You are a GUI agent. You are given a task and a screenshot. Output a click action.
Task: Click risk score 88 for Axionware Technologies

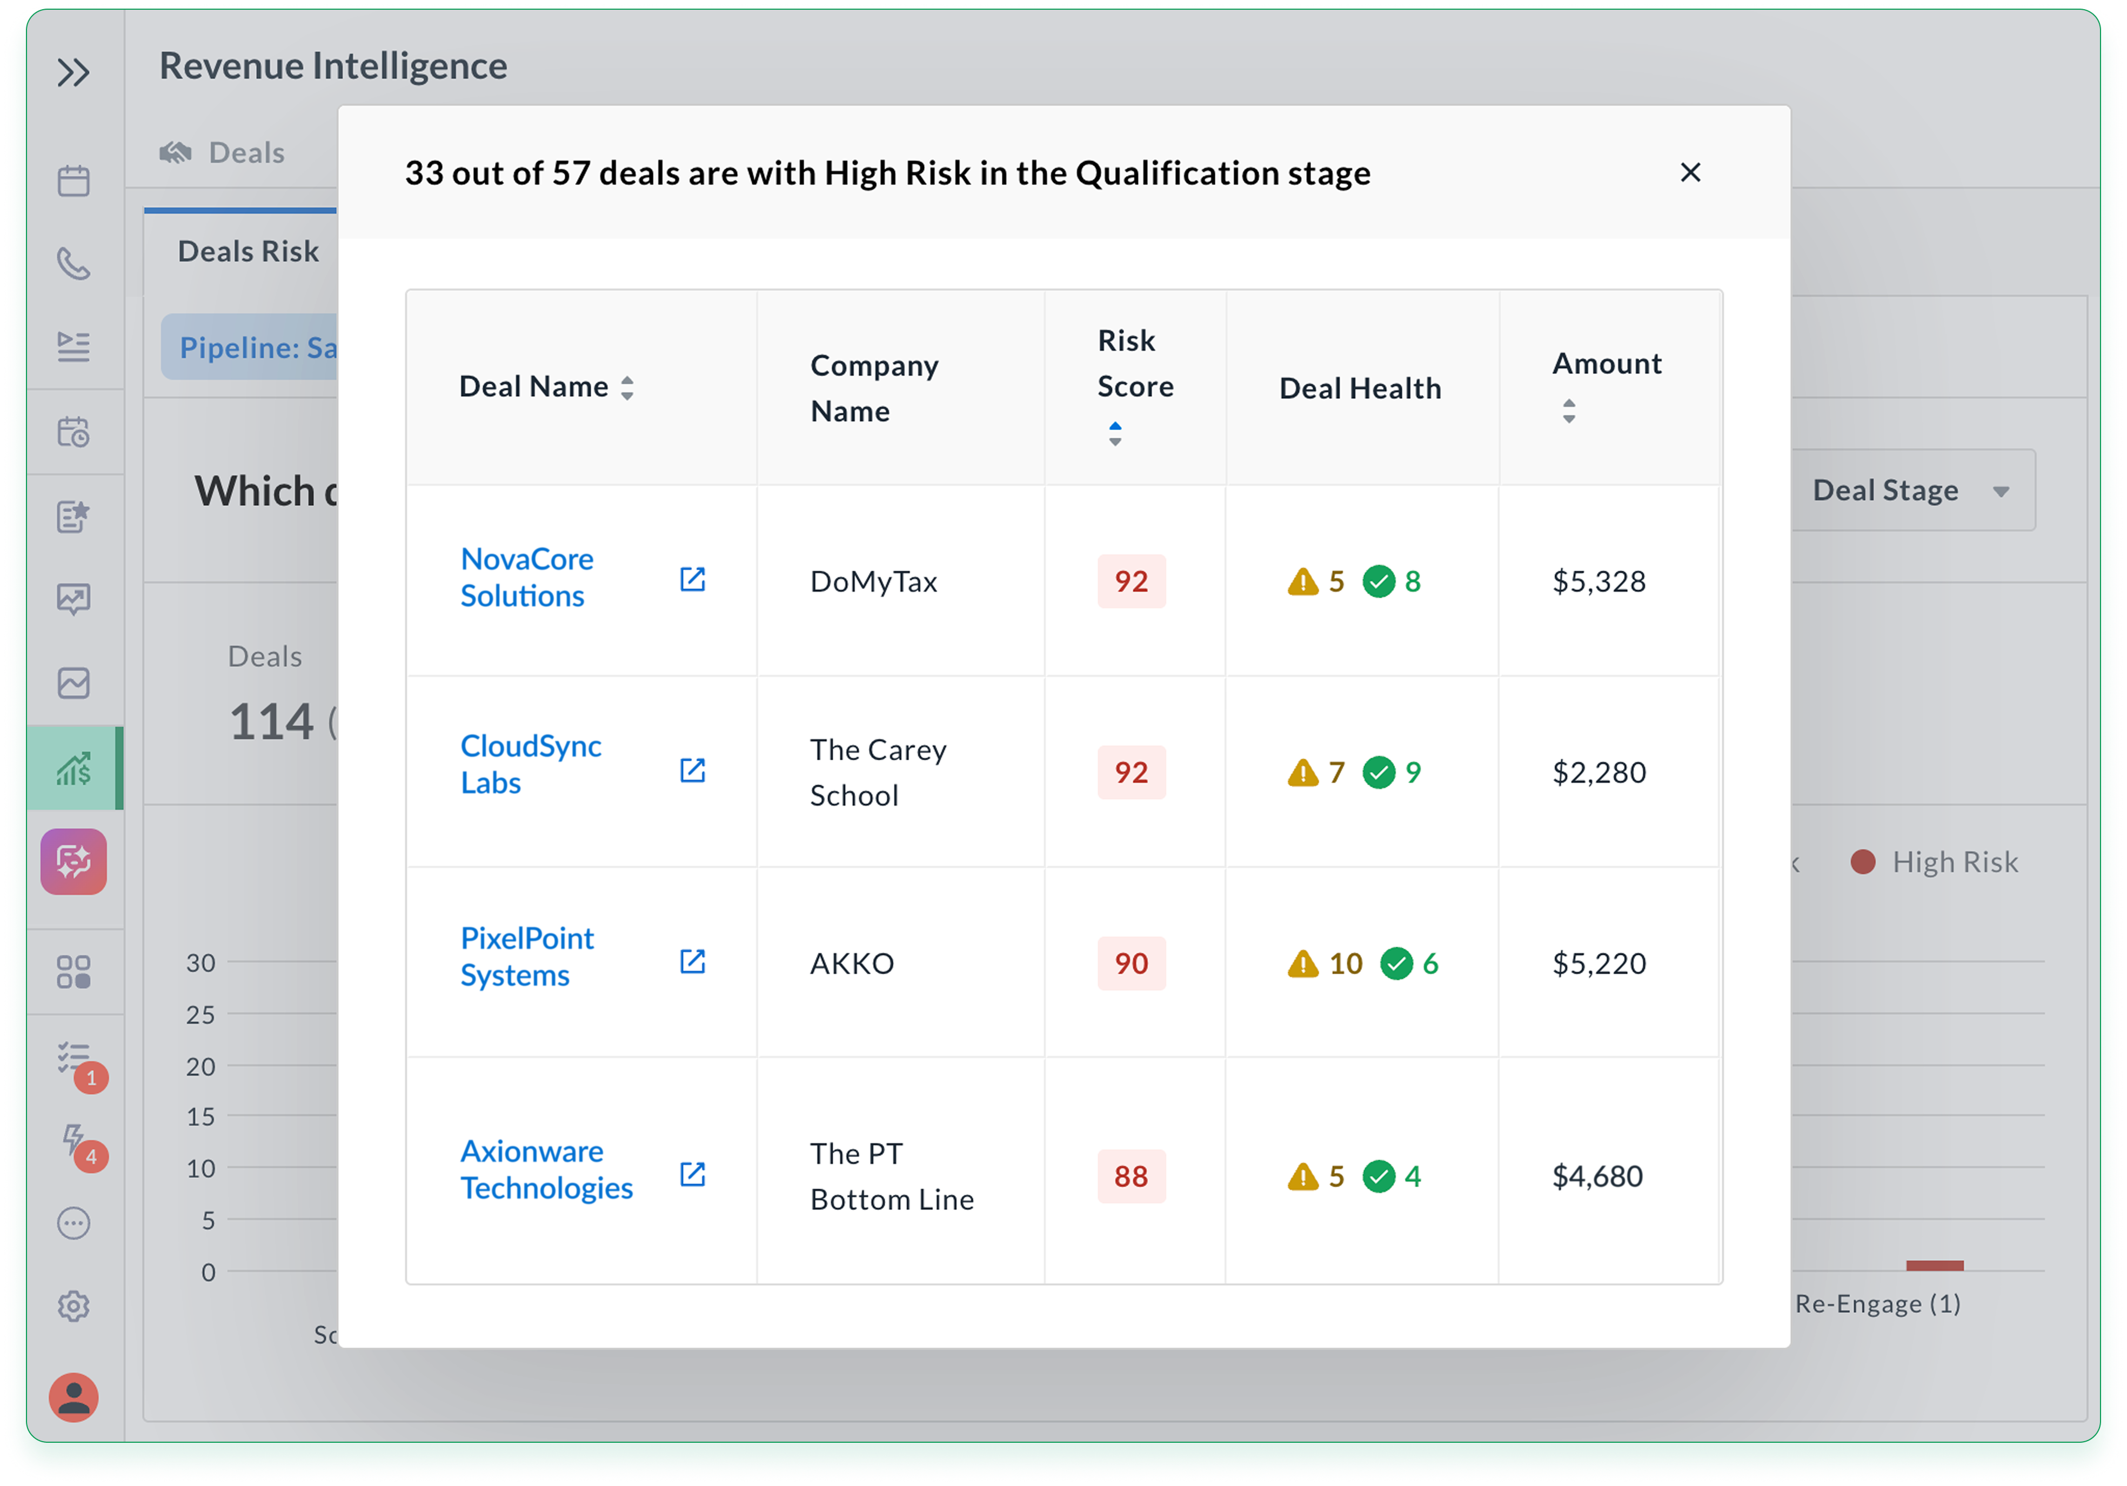coord(1131,1176)
